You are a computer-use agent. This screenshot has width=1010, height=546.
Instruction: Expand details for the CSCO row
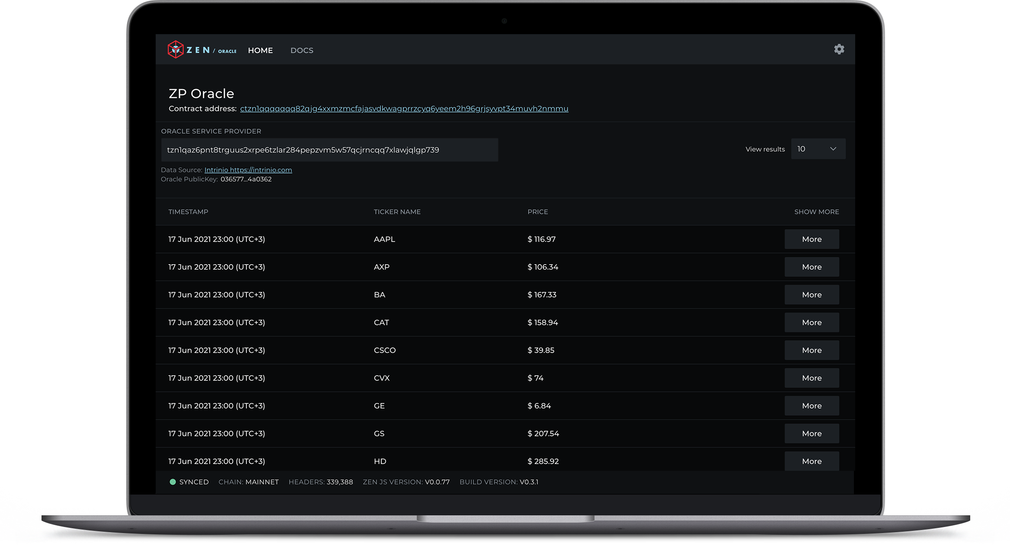(811, 350)
